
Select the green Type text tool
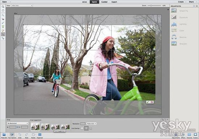pyautogui.click(x=3, y=27)
